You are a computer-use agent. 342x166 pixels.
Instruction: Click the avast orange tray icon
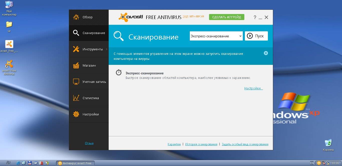(319, 163)
